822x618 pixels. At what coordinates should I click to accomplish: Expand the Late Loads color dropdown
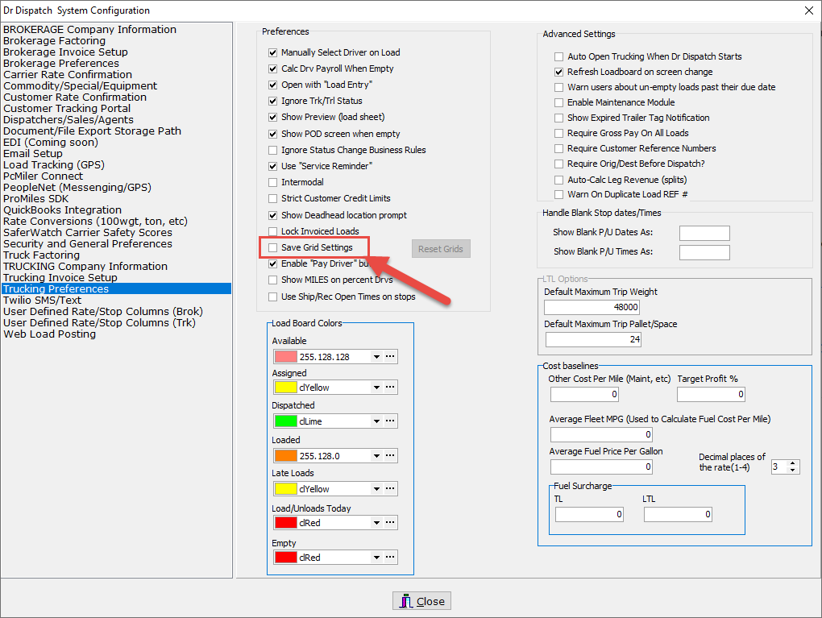click(376, 488)
